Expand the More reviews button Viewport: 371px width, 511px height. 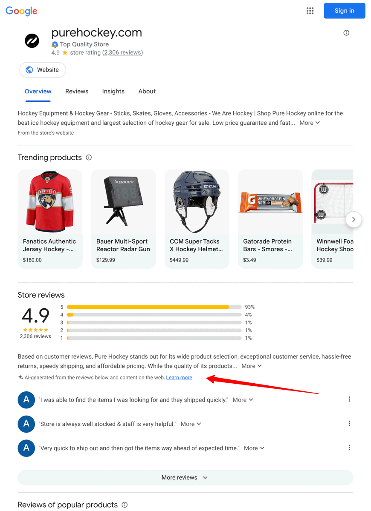tap(185, 477)
